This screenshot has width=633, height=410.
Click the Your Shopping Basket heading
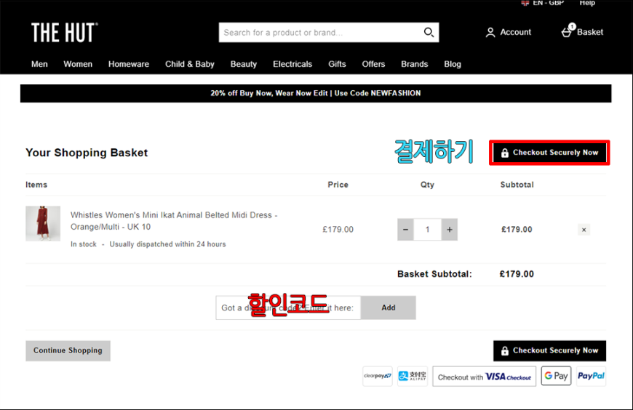pyautogui.click(x=87, y=153)
